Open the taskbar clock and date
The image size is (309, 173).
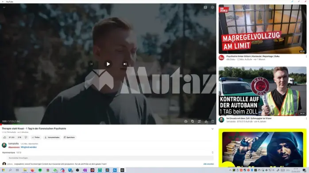point(296,170)
